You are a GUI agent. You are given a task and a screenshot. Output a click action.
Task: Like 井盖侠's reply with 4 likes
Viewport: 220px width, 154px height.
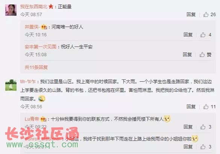tap(203, 34)
